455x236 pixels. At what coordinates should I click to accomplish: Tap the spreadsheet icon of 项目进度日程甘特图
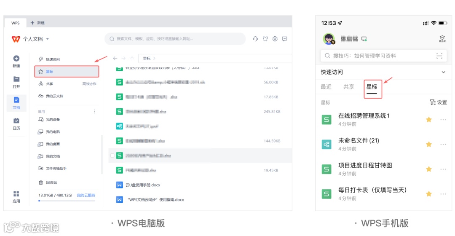(327, 169)
